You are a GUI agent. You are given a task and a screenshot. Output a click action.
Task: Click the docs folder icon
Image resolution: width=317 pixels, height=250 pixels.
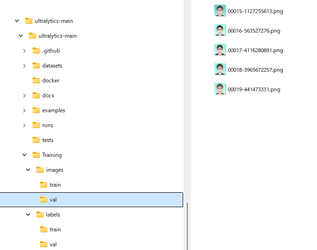click(x=36, y=95)
